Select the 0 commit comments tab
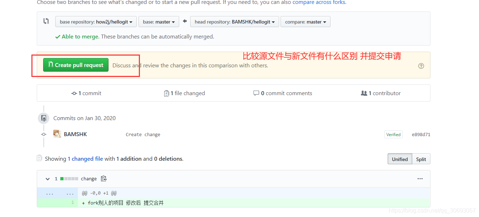 pyautogui.click(x=283, y=93)
